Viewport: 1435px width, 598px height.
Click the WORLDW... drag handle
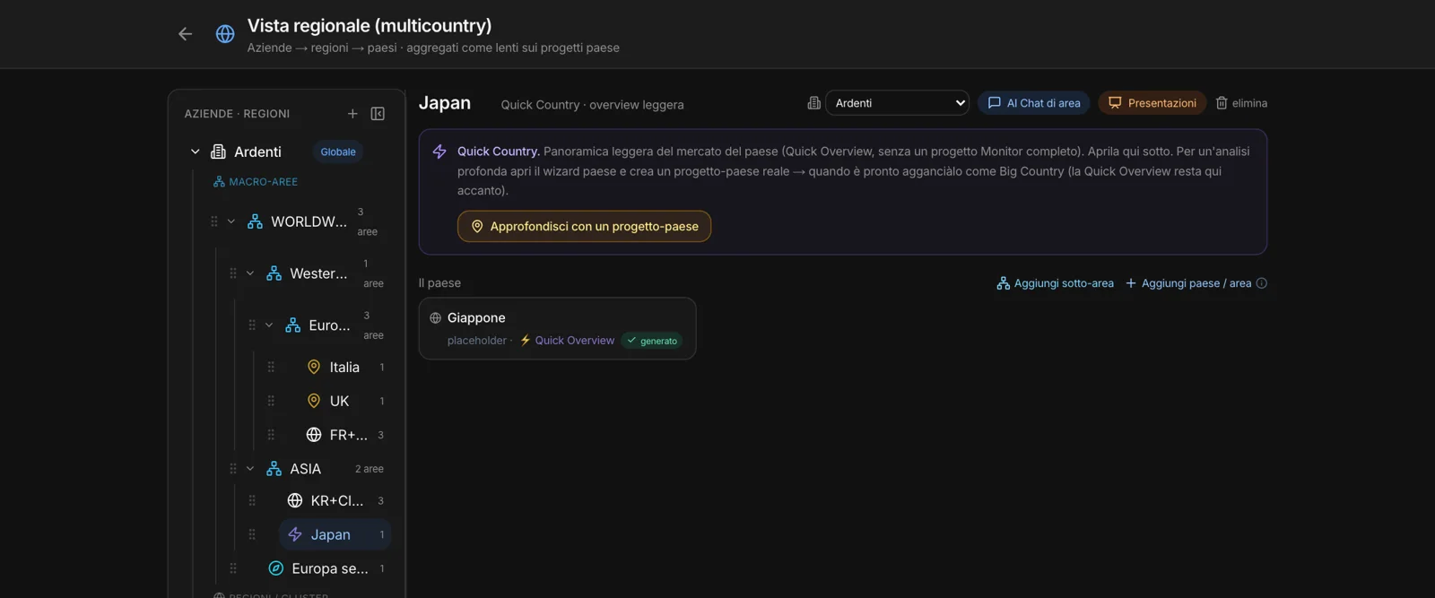(x=214, y=221)
